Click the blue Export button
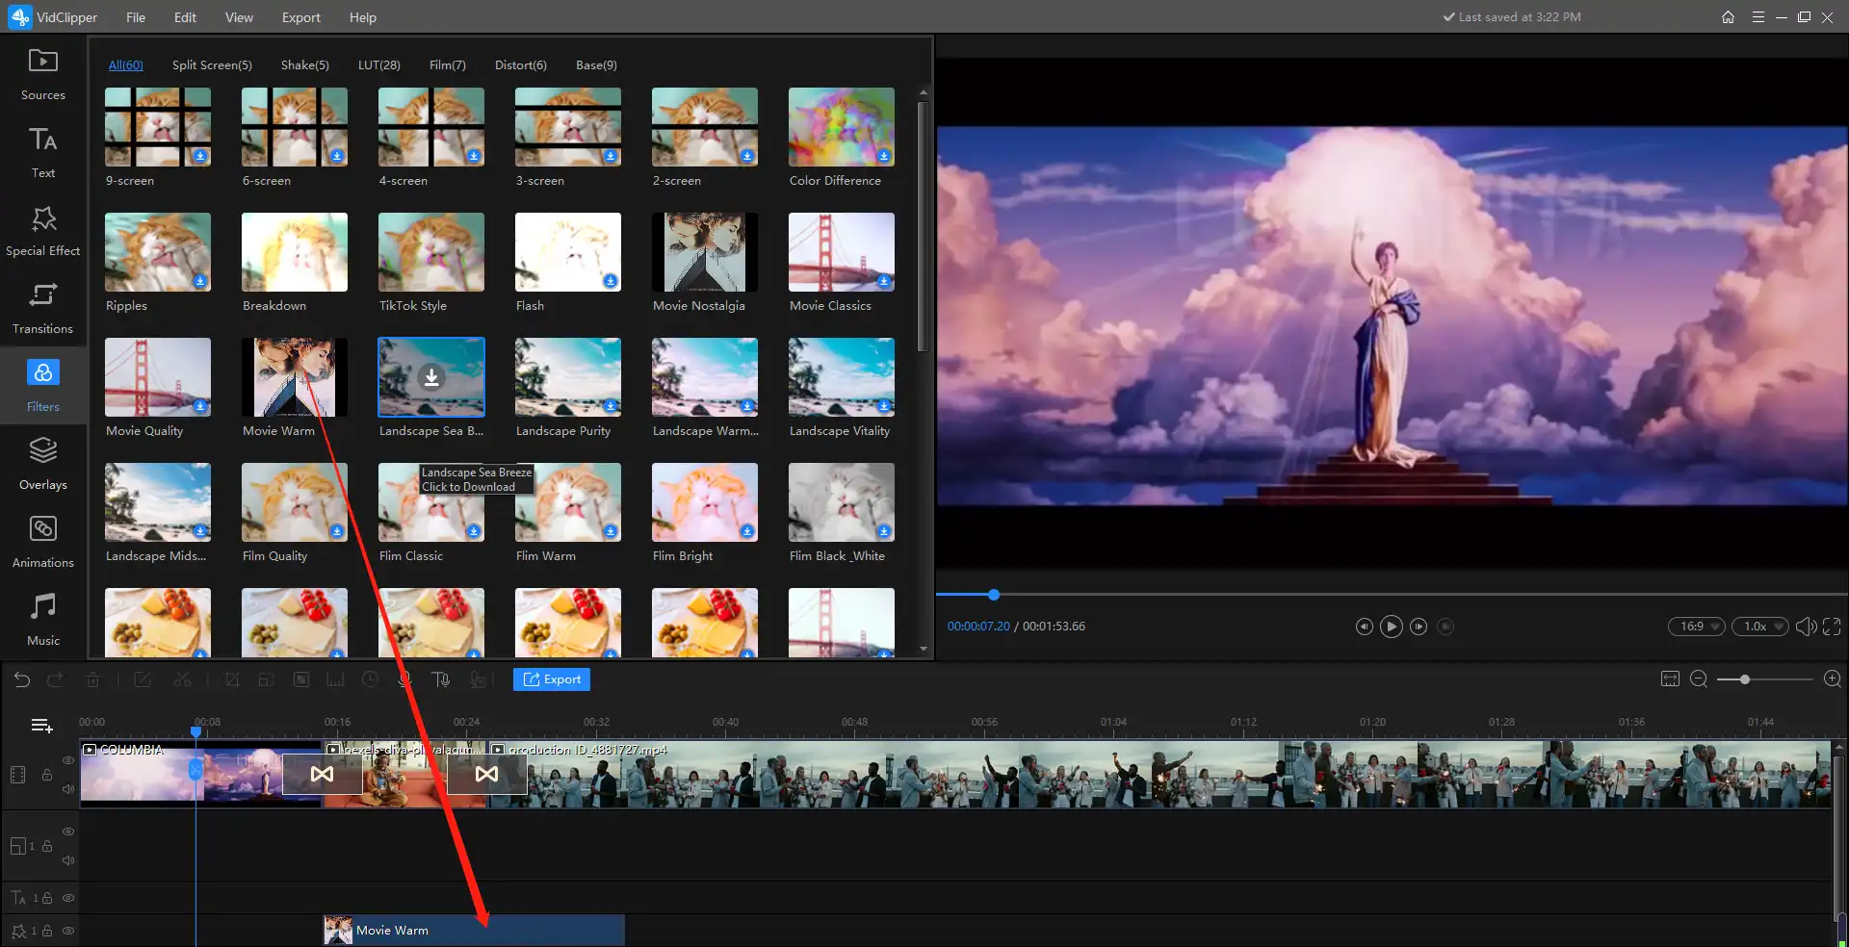The width and height of the screenshot is (1849, 947). click(552, 679)
